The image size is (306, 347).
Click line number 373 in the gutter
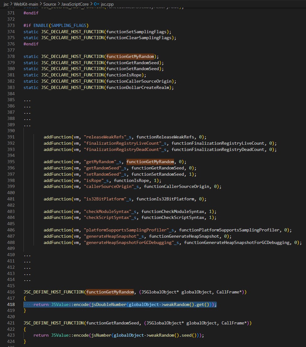tap(11, 25)
